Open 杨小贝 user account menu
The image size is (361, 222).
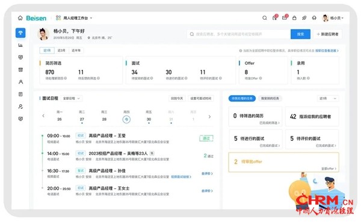point(333,18)
